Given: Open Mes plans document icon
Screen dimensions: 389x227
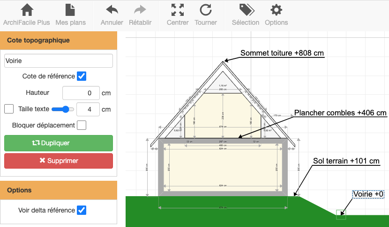Looking at the screenshot, I should pos(70,10).
